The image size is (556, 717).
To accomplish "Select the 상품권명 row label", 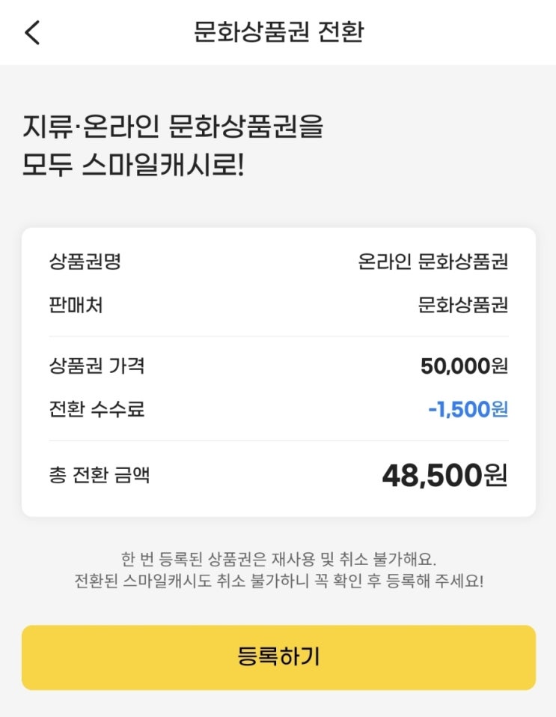I will 85,262.
